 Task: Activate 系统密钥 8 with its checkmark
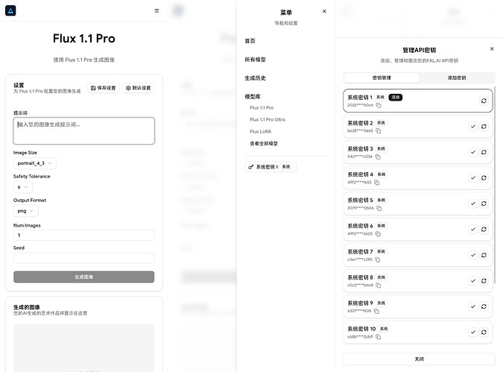473,281
